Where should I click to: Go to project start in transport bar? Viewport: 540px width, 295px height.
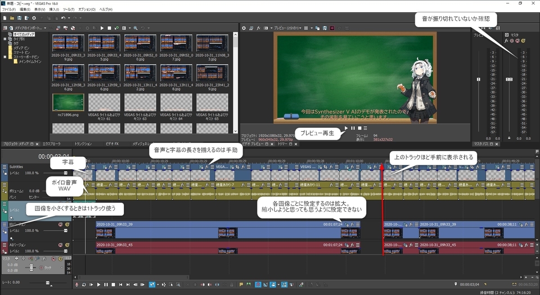point(121,285)
